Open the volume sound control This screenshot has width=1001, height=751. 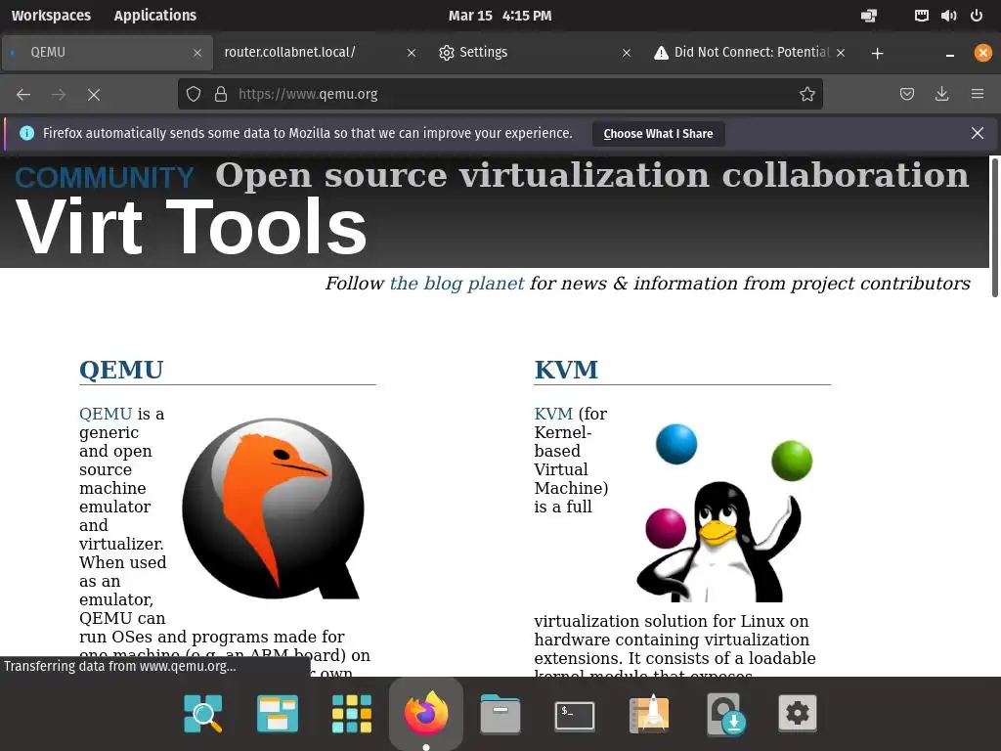pos(948,16)
